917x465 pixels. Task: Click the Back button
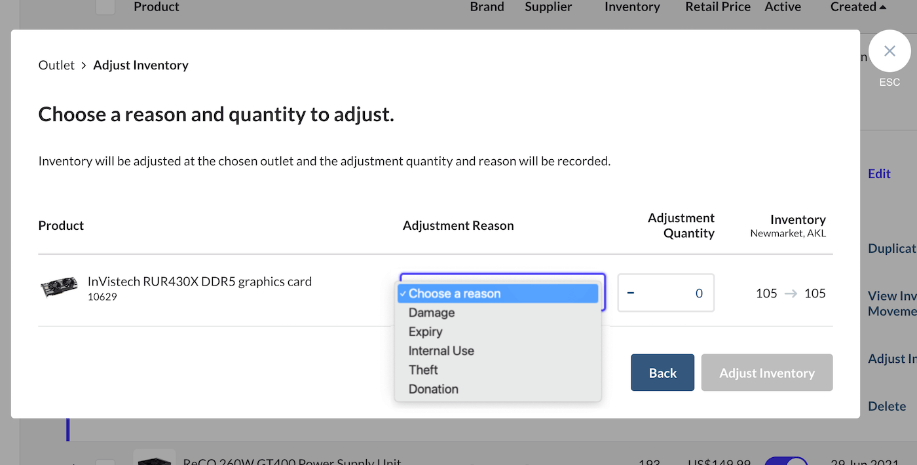tap(662, 372)
